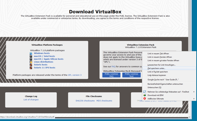Choose Link in neuem privaten Fenster öffnen

(x=169, y=60)
